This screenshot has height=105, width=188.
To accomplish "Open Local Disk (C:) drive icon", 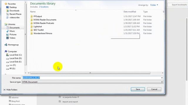I will [x=7, y=55].
